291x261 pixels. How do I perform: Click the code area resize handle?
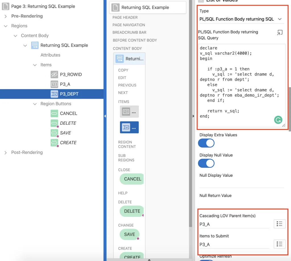284,125
